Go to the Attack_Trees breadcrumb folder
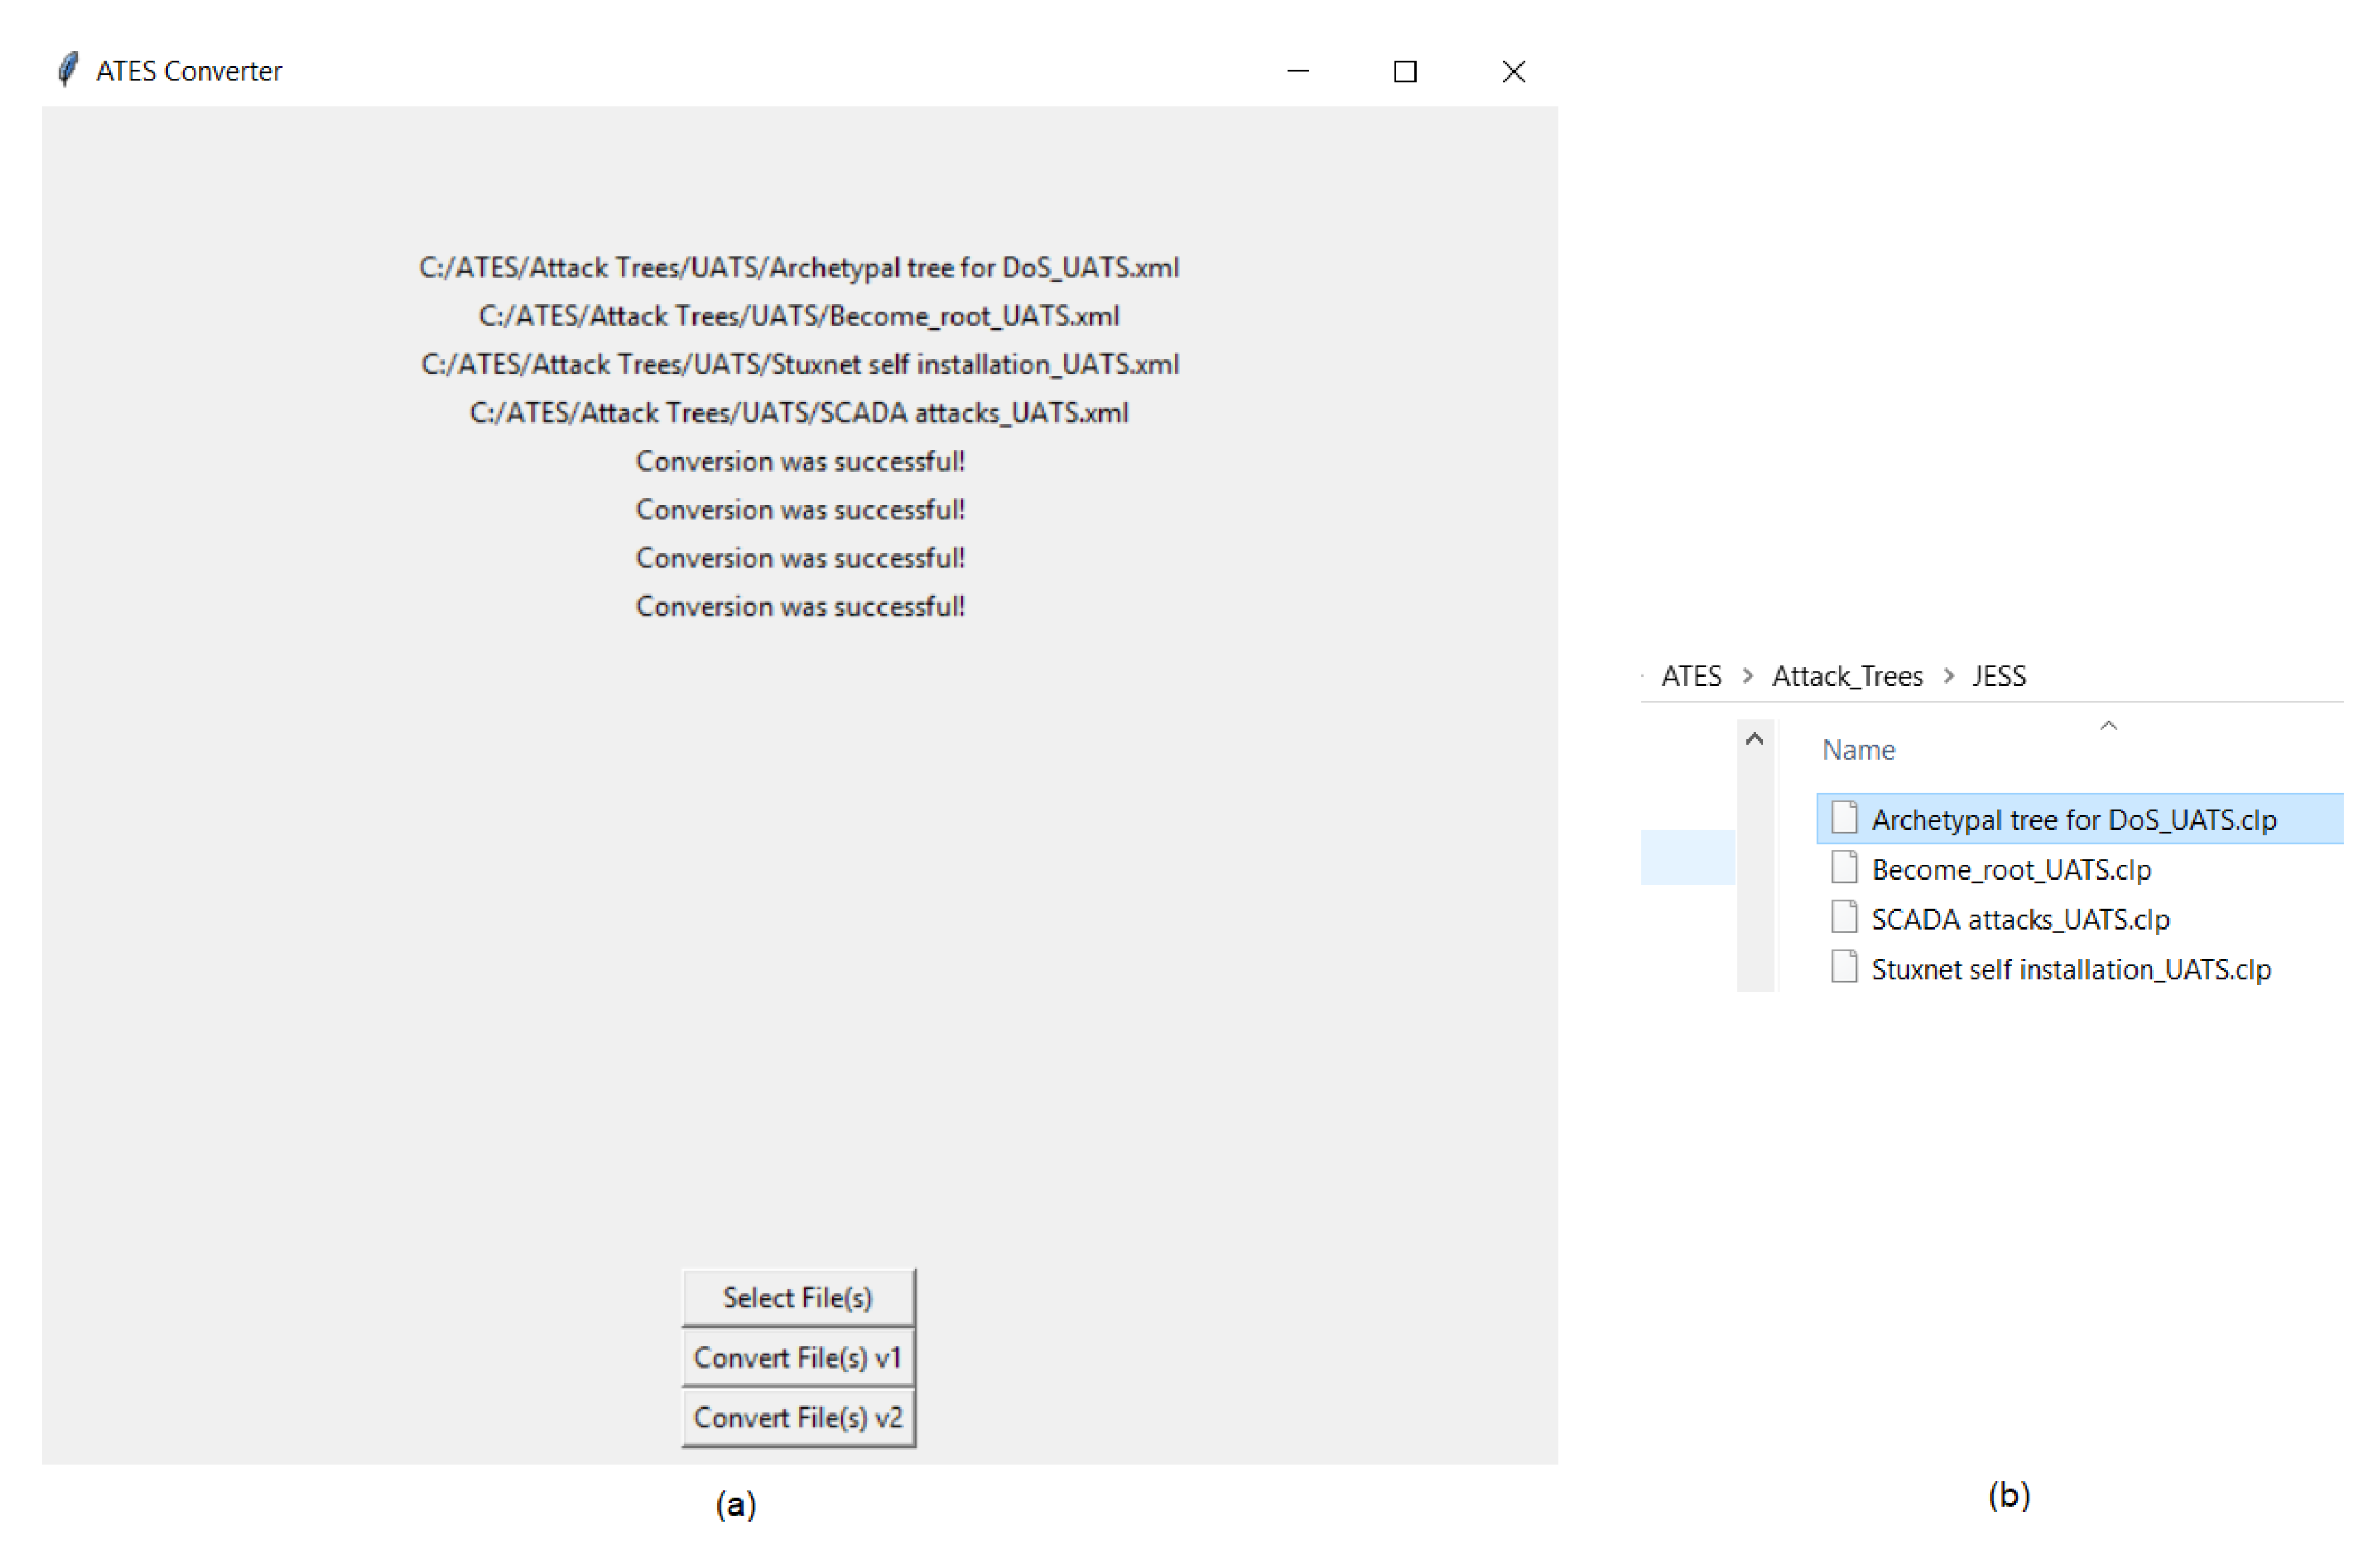Viewport: 2380px width, 1547px height. [1847, 676]
